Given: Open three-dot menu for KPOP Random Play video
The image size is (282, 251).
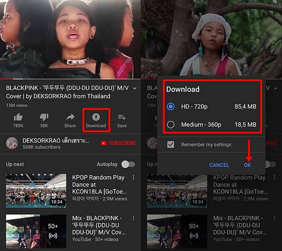Looking at the screenshot, I should [134, 177].
